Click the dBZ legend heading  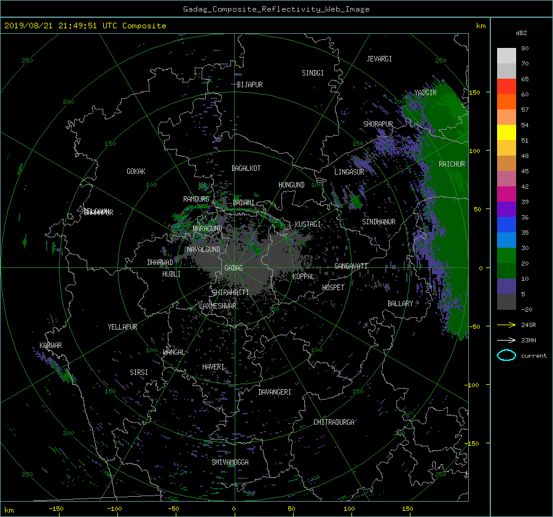tap(521, 33)
